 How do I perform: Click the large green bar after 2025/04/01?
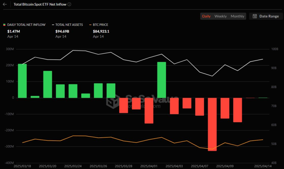161,80
